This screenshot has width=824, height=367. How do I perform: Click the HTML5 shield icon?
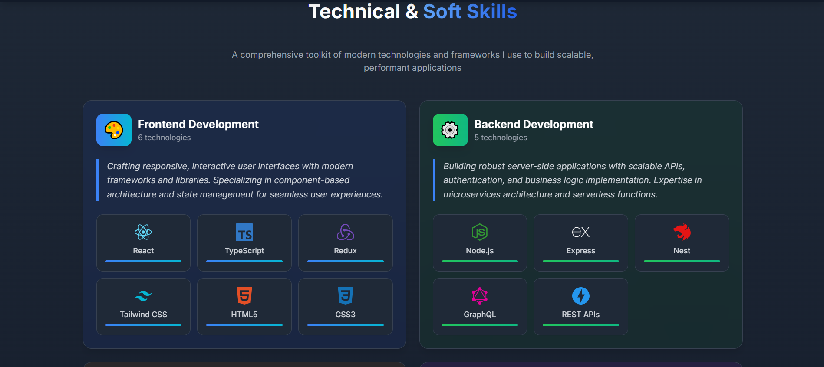[x=244, y=296]
